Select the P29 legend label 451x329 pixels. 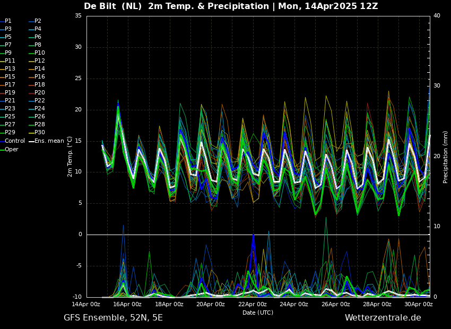[x=10, y=133]
